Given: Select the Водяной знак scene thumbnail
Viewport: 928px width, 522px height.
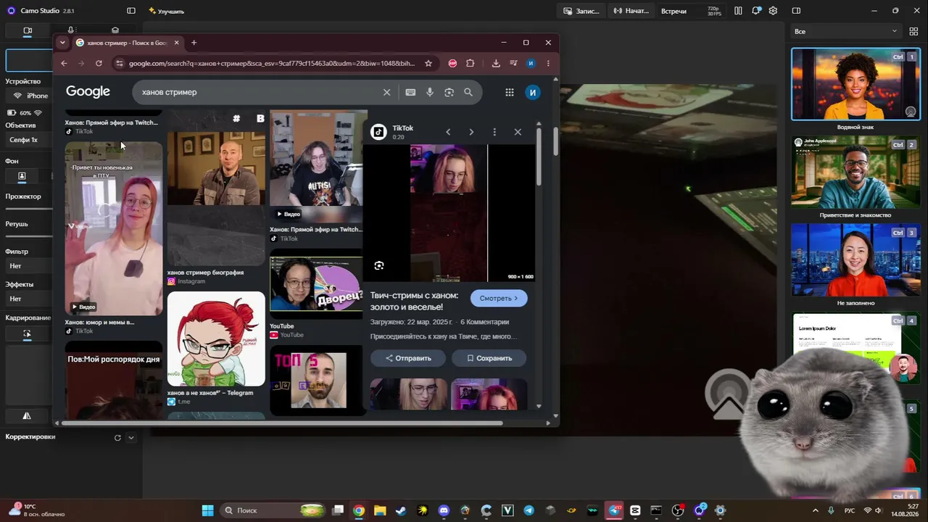Looking at the screenshot, I should tap(855, 84).
